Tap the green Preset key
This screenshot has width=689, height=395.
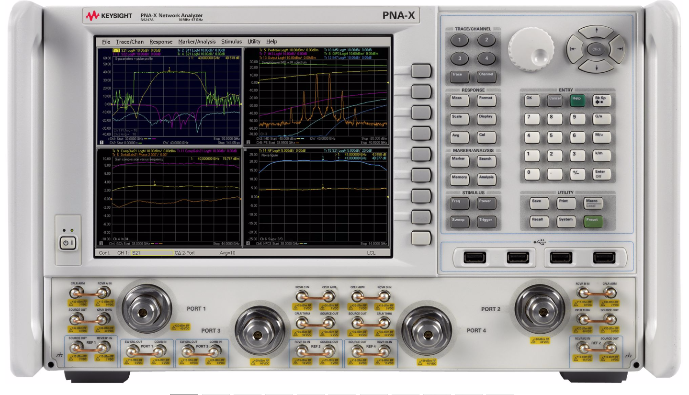tap(593, 222)
